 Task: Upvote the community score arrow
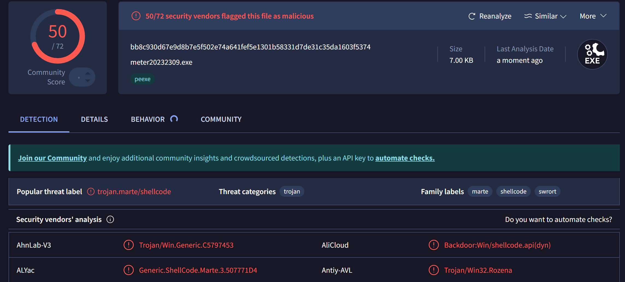[x=88, y=73]
